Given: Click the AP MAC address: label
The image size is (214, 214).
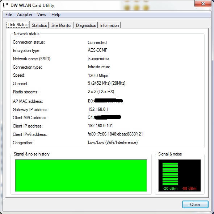Looking at the screenshot, I should (x=28, y=101).
